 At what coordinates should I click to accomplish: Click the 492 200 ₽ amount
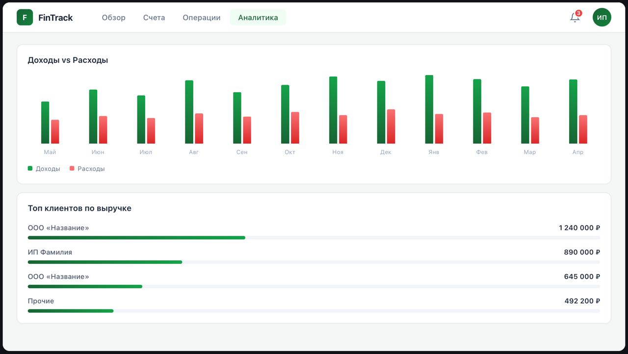click(x=582, y=301)
